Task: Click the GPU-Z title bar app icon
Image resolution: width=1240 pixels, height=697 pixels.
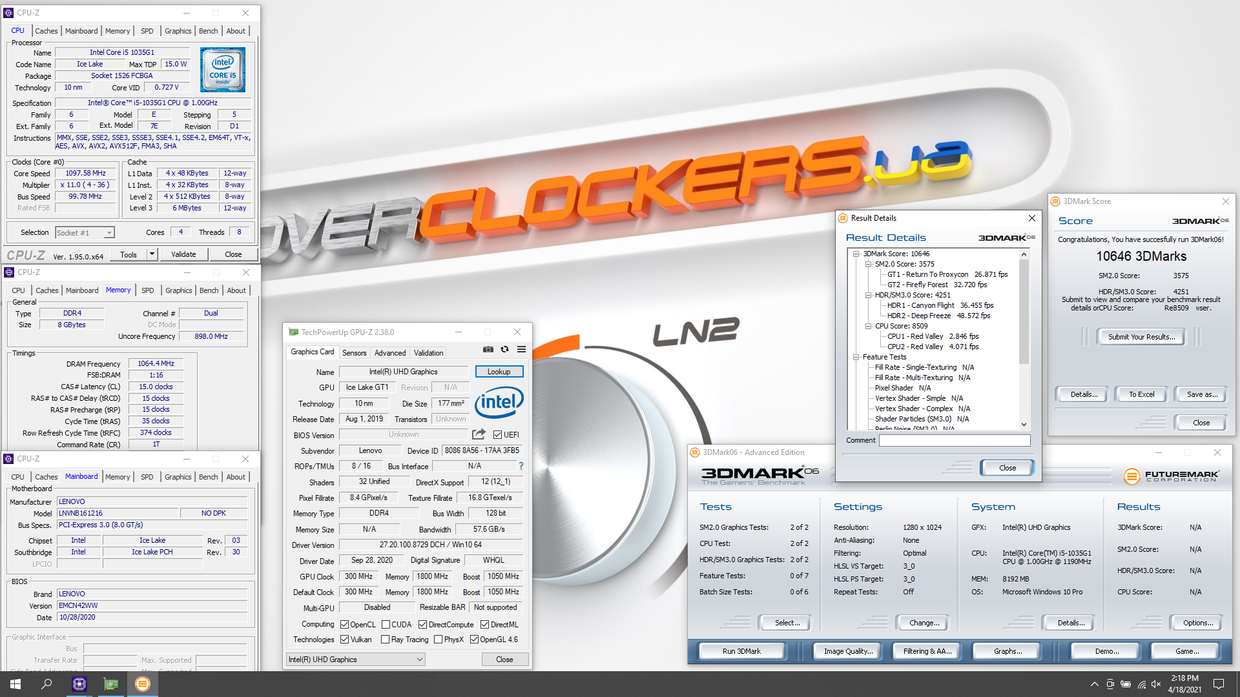Action: coord(294,332)
